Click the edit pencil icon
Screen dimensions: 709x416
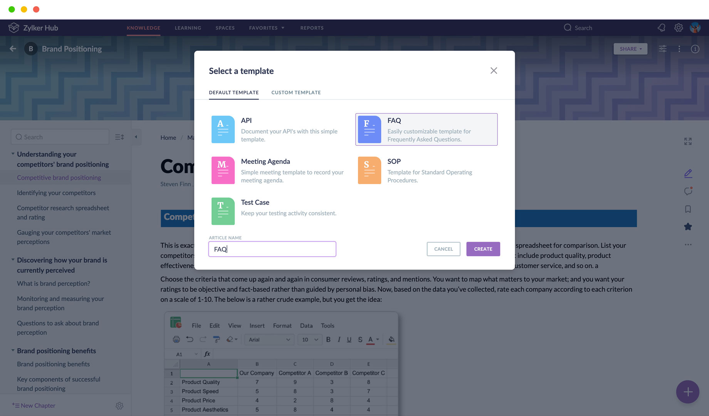(688, 173)
